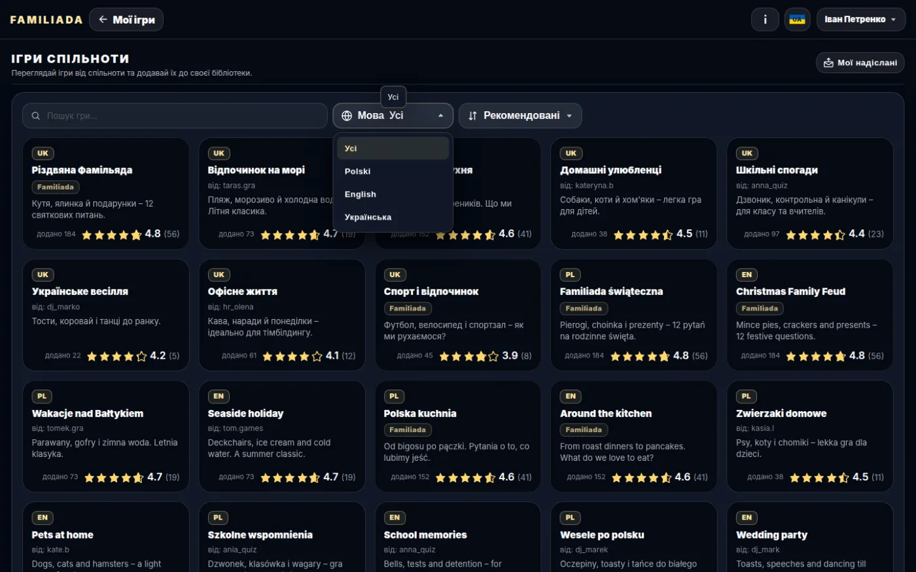916x572 pixels.
Task: Open the Українське весілля game
Action: pos(106,315)
